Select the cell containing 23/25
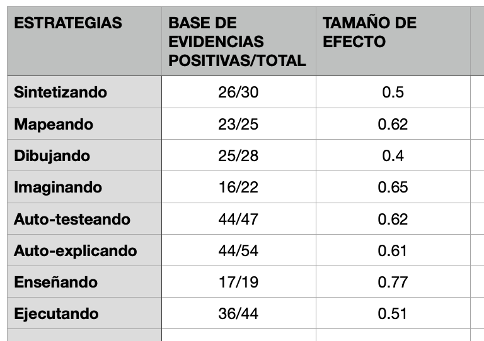Image resolution: width=484 pixels, height=341 pixels. [238, 125]
